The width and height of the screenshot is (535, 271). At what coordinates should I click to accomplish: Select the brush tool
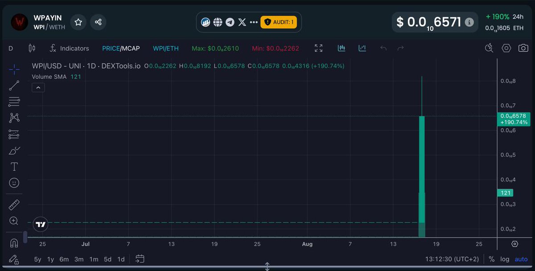(14, 150)
